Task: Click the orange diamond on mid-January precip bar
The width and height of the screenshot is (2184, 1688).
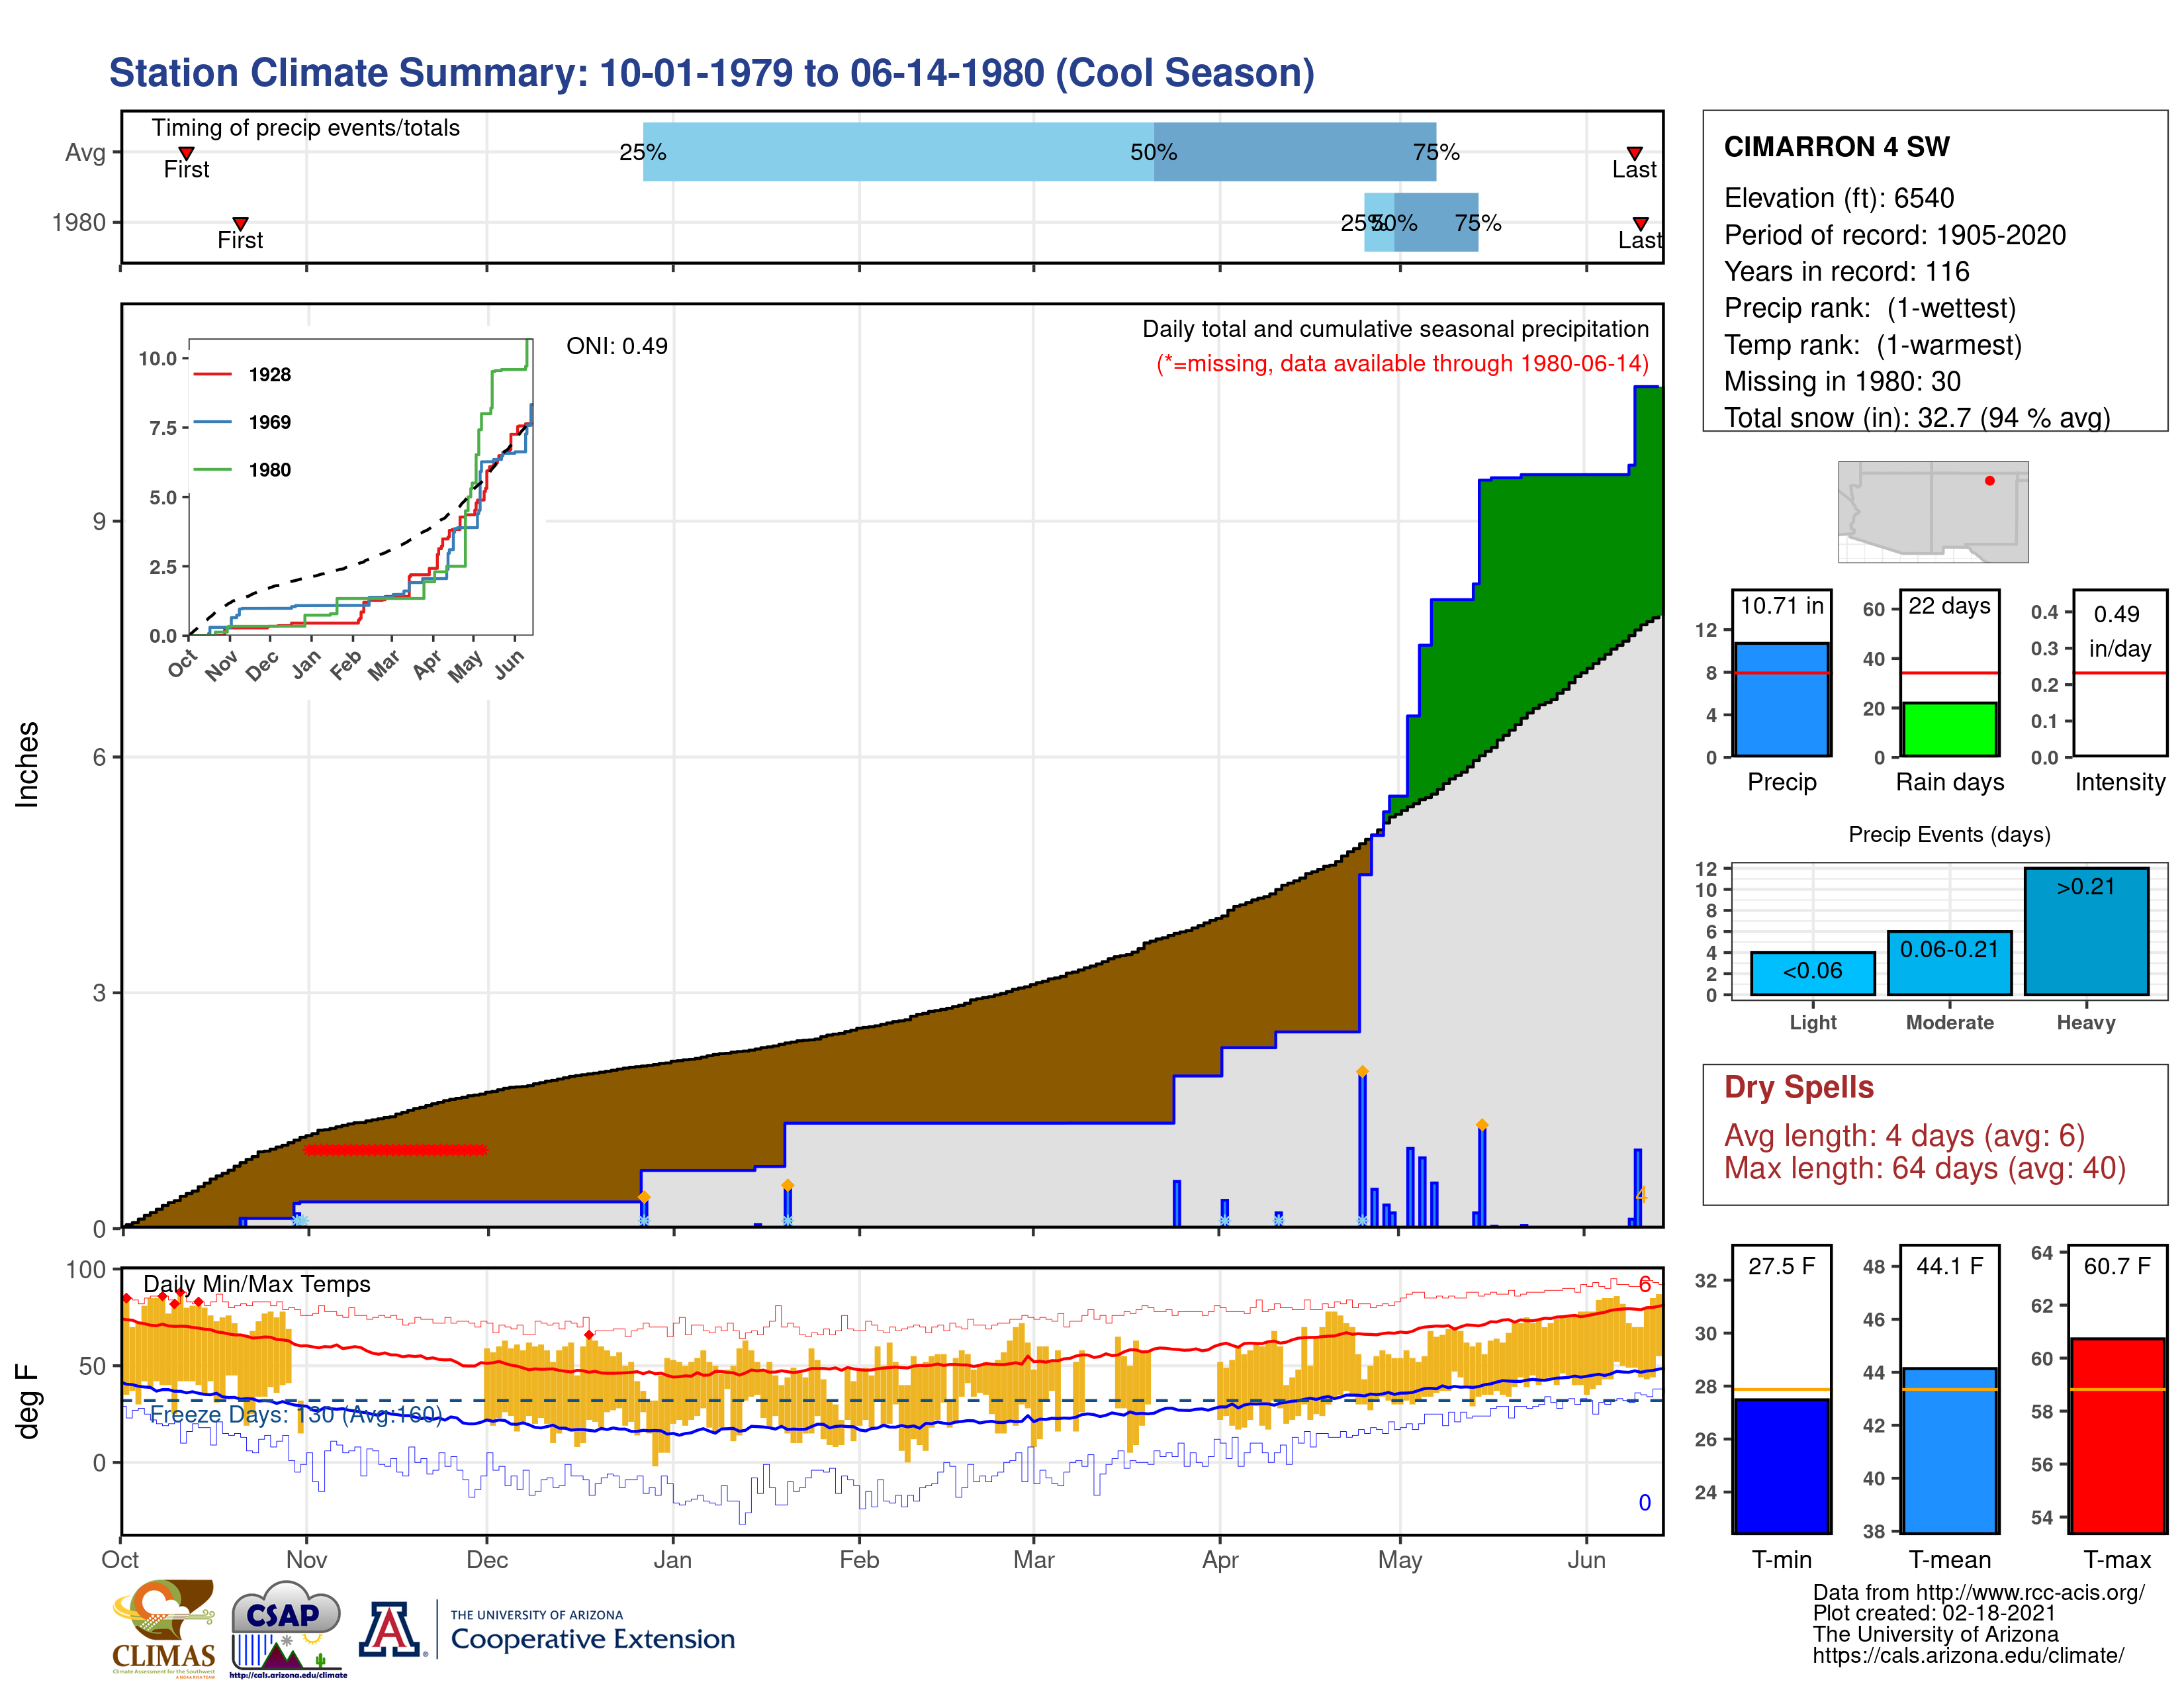Action: coord(788,1185)
